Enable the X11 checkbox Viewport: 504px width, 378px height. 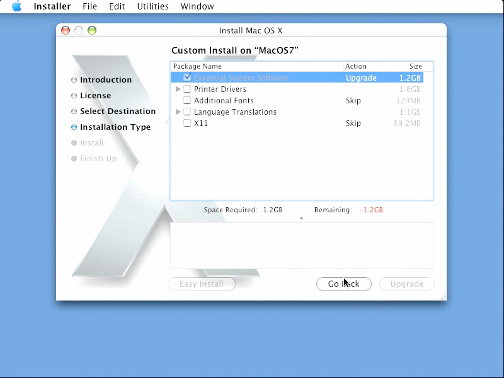click(187, 123)
